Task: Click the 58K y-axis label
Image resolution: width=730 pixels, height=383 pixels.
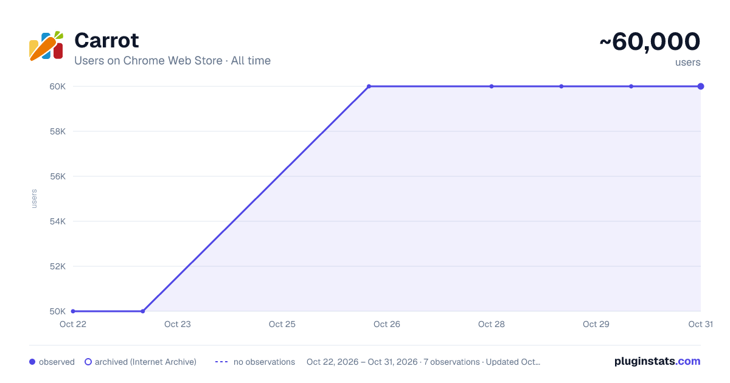Action: (x=58, y=131)
